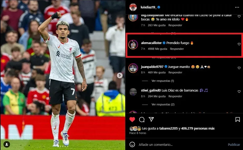Like juanpablo9797's comment heart
243x150 pixels.
point(239,68)
